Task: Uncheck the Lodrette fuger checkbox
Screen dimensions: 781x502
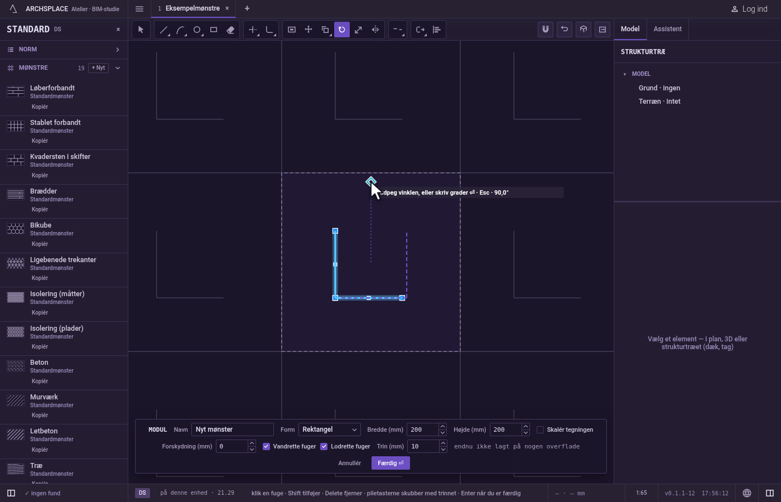Action: coord(324,446)
